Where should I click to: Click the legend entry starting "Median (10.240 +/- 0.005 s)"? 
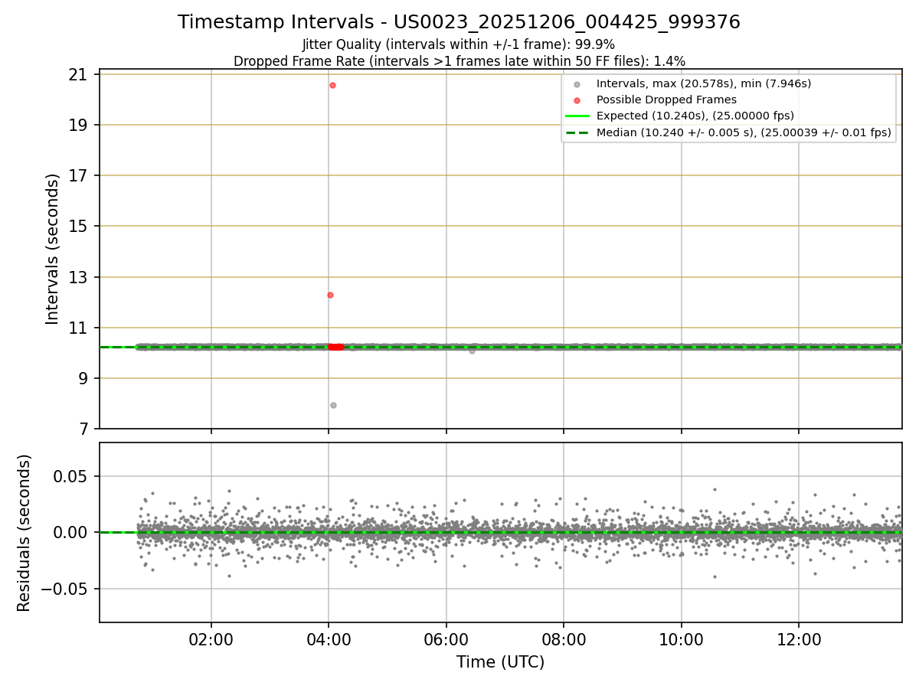coord(744,132)
